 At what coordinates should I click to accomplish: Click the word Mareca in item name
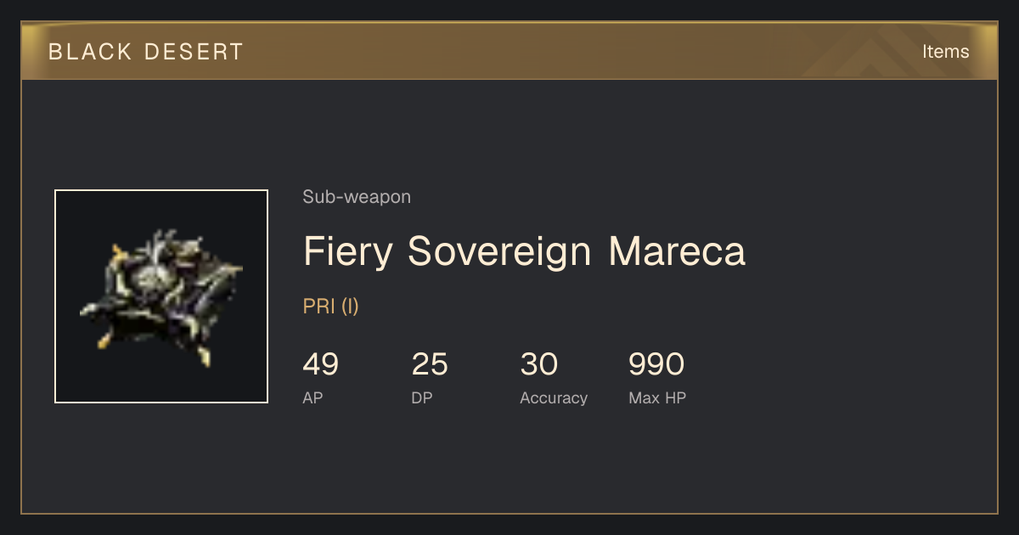click(677, 251)
